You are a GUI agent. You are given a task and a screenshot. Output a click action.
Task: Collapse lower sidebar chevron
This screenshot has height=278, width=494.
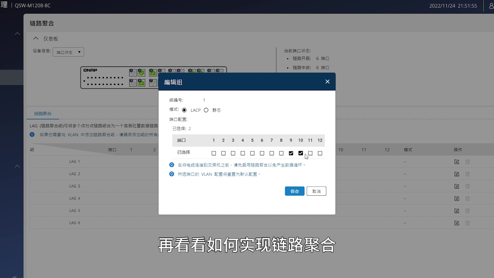pos(17,166)
